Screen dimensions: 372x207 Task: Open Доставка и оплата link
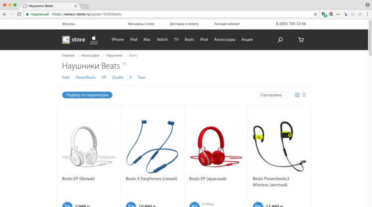(184, 24)
